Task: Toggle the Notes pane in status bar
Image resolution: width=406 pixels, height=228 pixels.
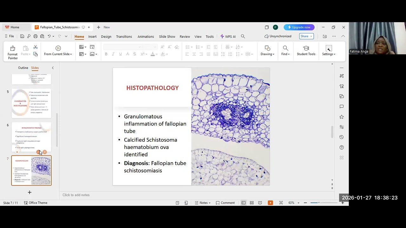Action: [x=203, y=203]
